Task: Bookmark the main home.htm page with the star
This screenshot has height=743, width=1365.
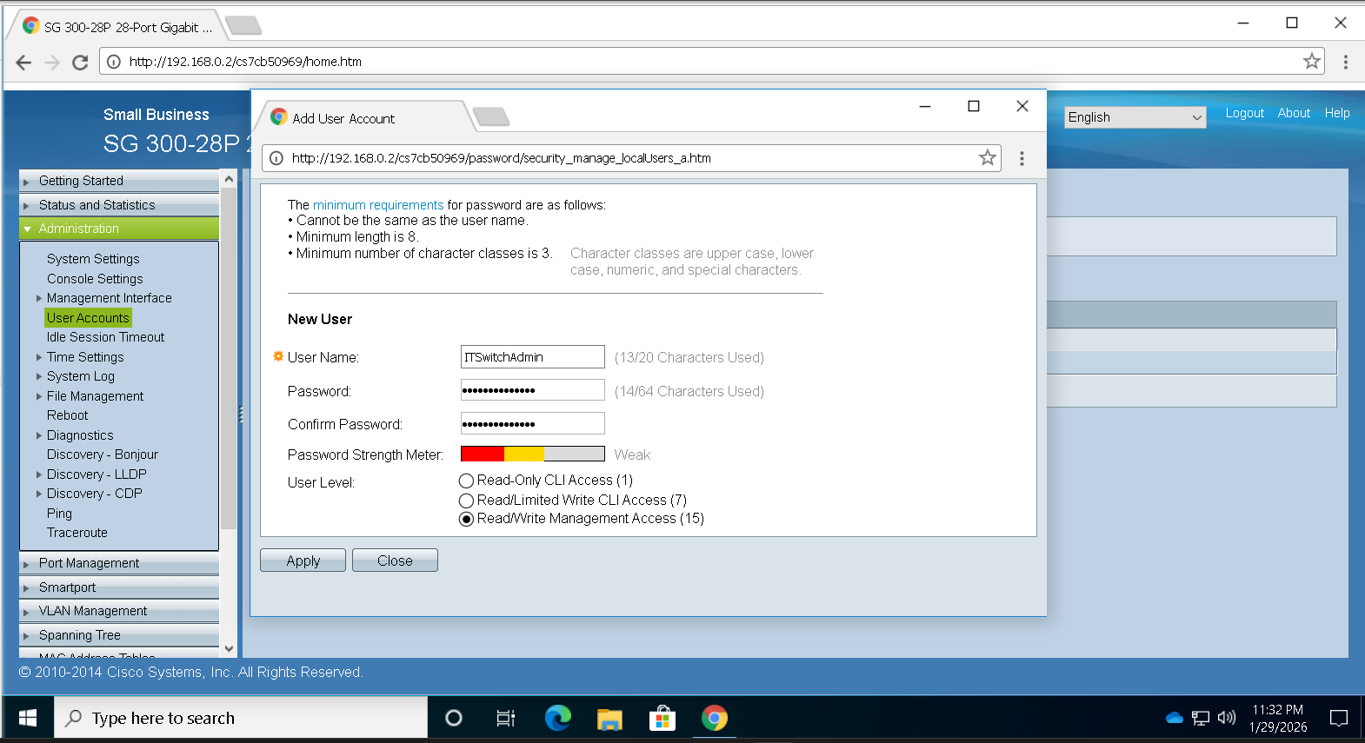Action: tap(1311, 62)
